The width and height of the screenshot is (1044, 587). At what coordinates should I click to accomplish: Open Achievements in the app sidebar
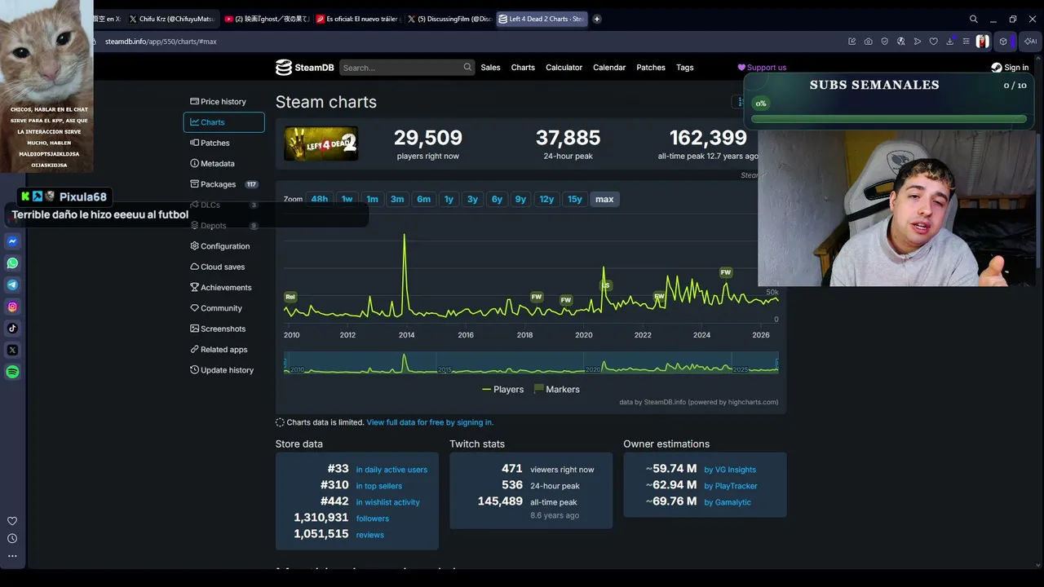[x=224, y=288]
